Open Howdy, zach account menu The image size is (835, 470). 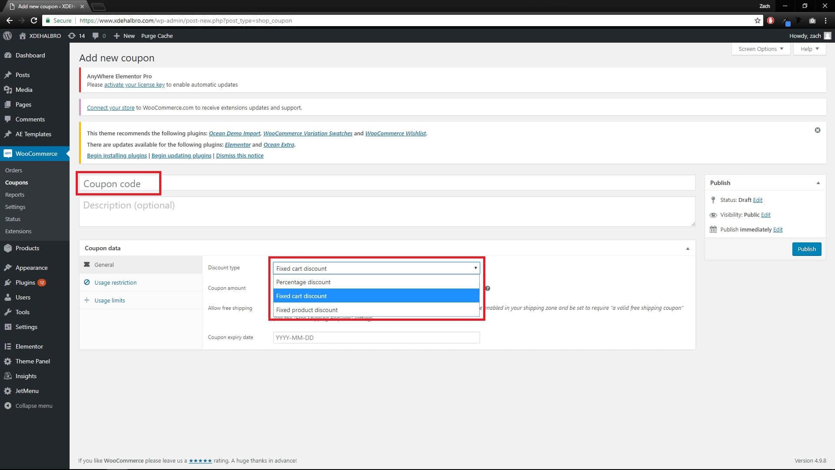click(x=810, y=36)
